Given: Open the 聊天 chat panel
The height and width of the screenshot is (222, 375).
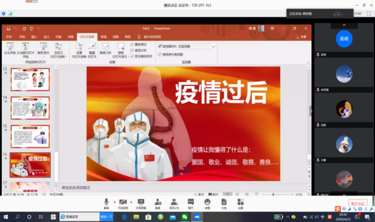Looking at the screenshot, I should click(191, 202).
